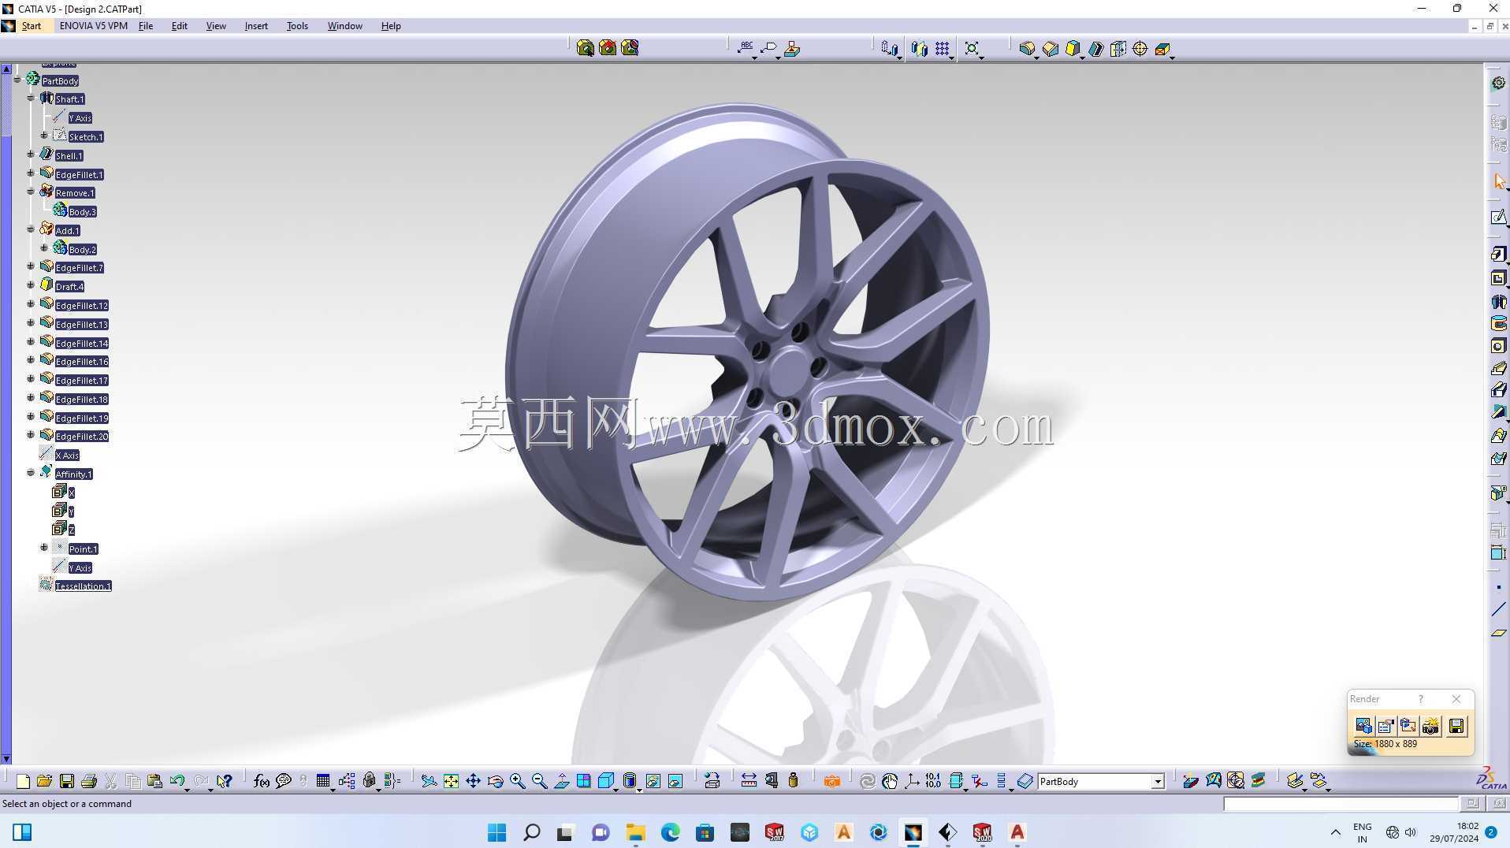
Task: Click the Chamfer icon in top toolbar
Action: point(1051,49)
